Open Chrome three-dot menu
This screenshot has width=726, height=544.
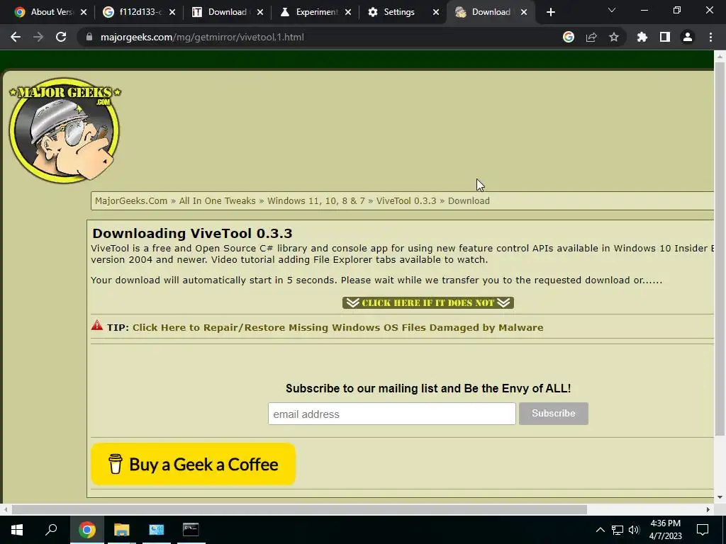(x=710, y=37)
